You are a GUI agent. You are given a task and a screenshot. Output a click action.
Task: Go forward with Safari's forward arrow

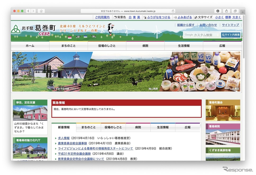[33, 11]
